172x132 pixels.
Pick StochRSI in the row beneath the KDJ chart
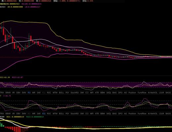(x=74, y=114)
